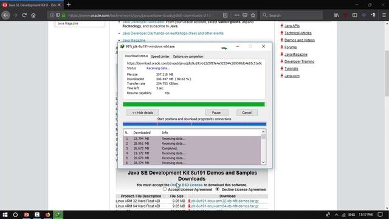The image size is (389, 219).
Task: Click green download progress bar
Action: click(194, 104)
